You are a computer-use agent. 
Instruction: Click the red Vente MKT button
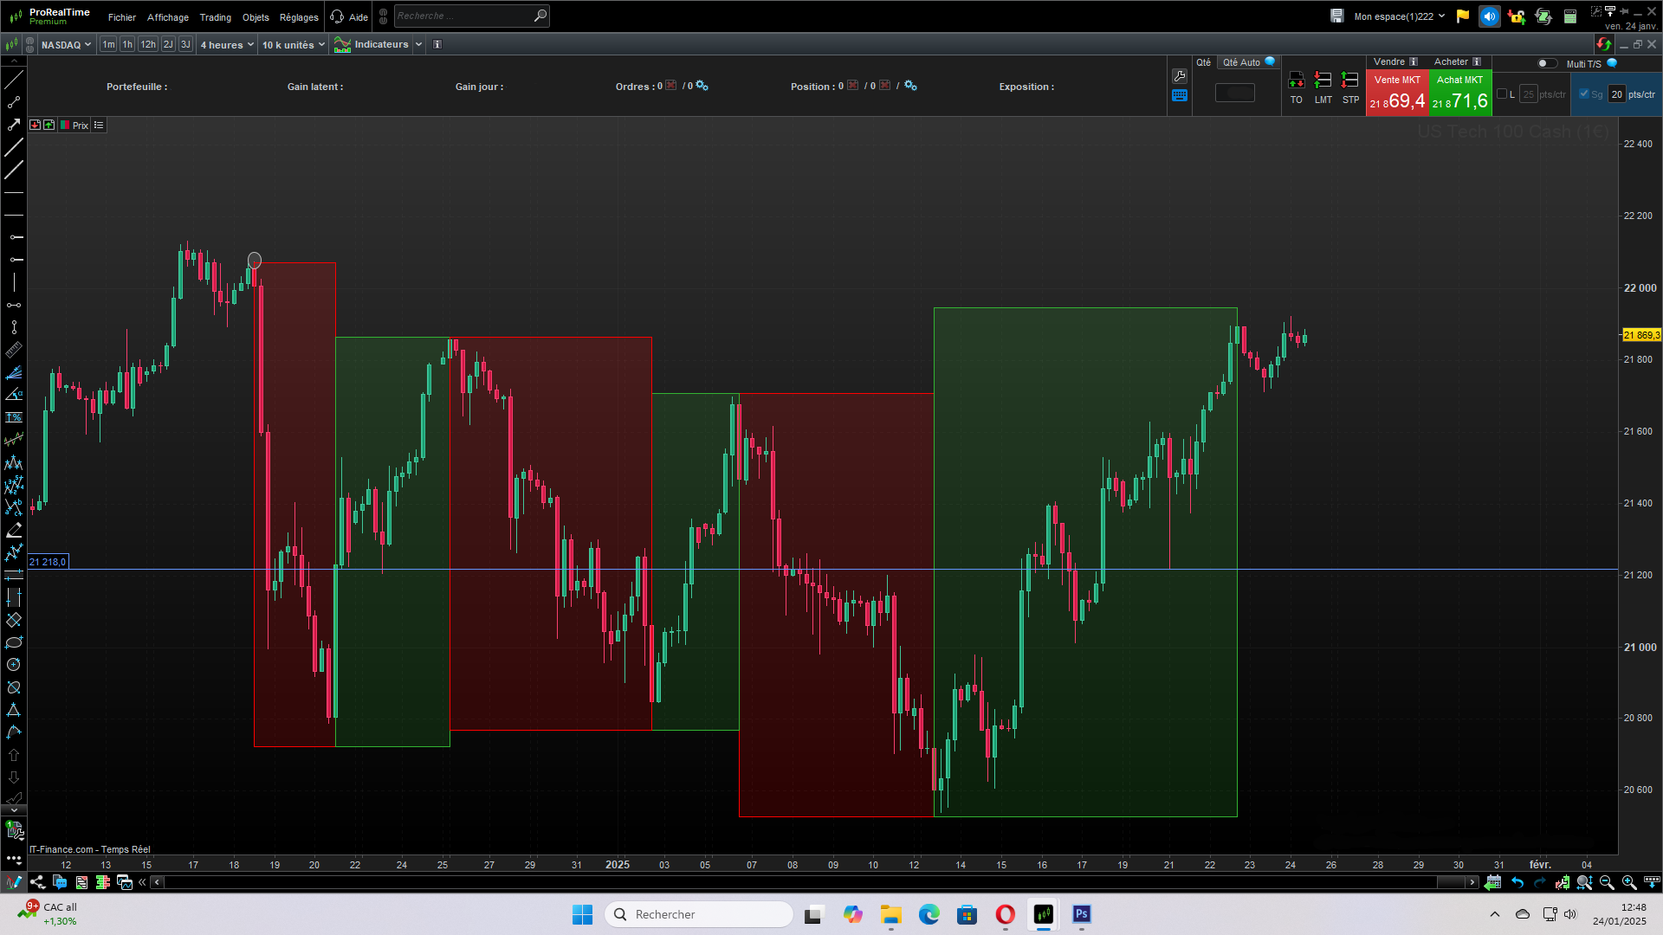(1397, 93)
